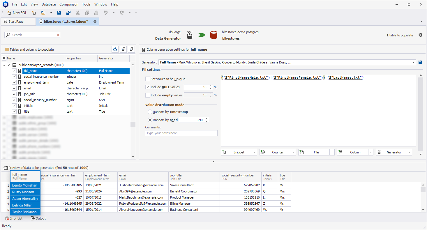Click the red bikestores database icon

(214, 35)
